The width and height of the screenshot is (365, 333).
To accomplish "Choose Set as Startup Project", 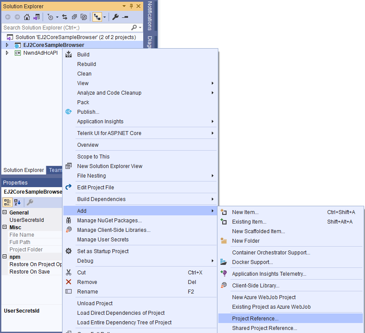I will tap(141, 251).
